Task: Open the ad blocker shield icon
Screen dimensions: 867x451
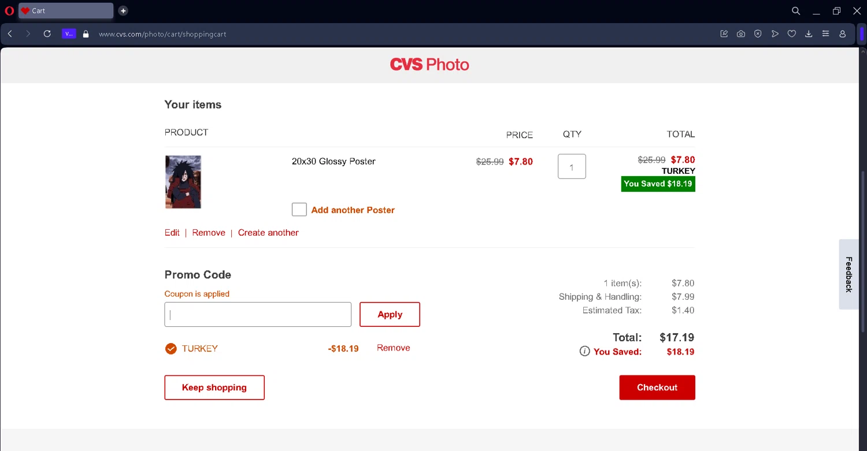Action: click(x=758, y=34)
